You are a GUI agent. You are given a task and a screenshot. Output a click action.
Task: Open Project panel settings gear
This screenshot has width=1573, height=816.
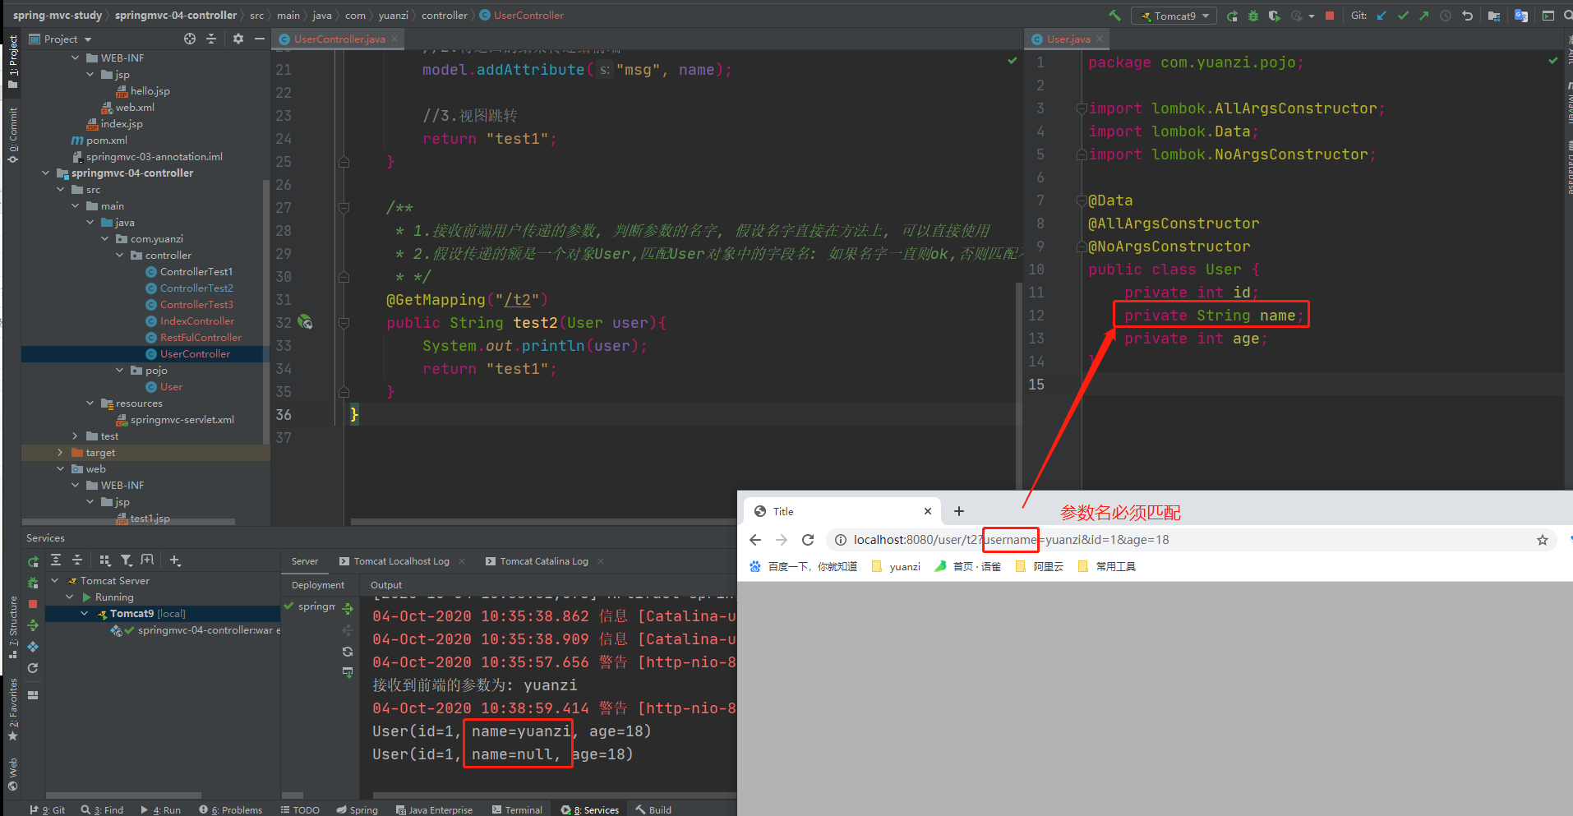(238, 39)
